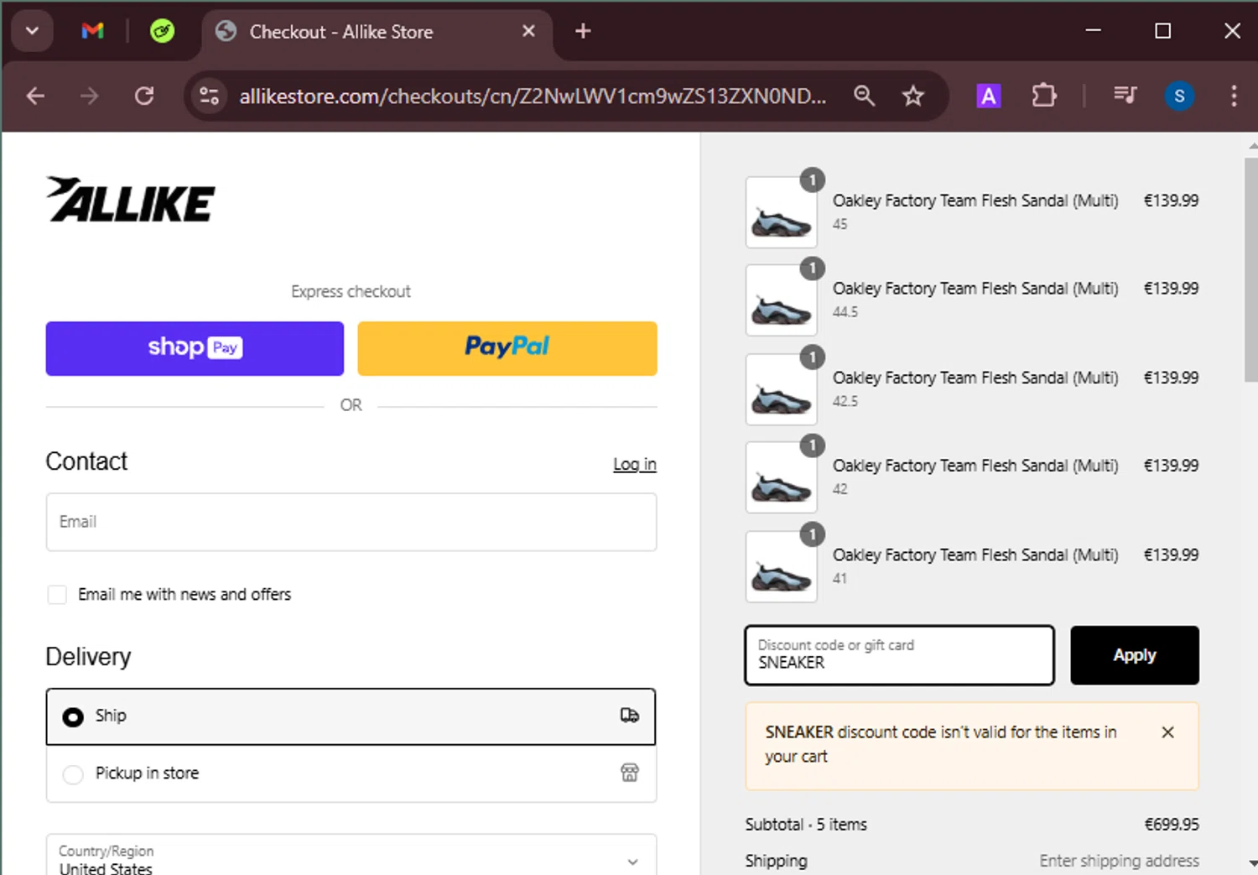
Task: Click the Express checkout label
Action: tap(351, 291)
